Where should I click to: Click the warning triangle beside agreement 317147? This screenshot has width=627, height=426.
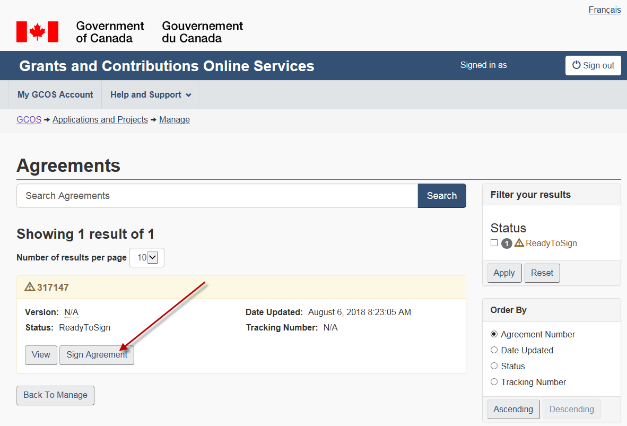(30, 287)
